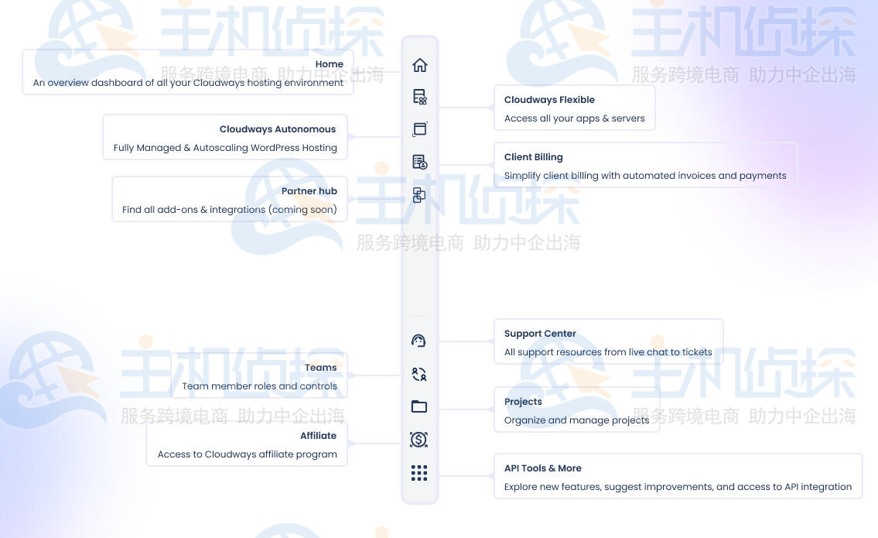
Task: Click Organize and manage projects text
Action: tap(577, 420)
